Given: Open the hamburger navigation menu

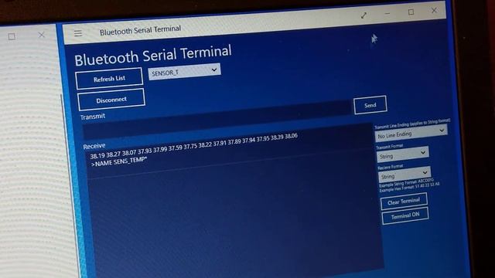Looking at the screenshot, I should [x=78, y=33].
